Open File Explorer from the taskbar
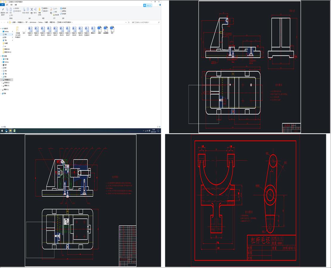Screen dimensions: 331x268 pos(10,131)
